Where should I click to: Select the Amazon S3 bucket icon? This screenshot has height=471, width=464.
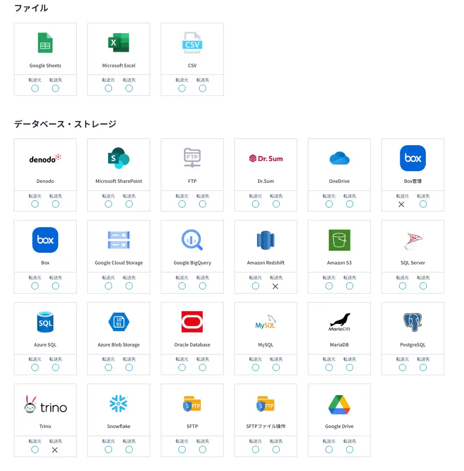339,240
